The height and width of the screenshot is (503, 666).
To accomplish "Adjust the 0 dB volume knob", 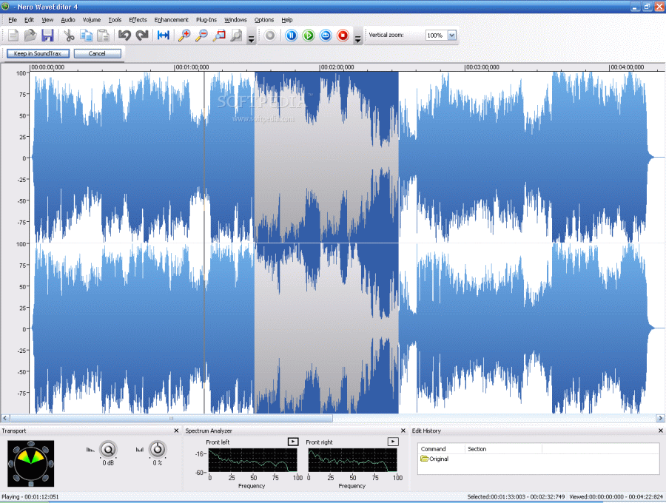I will click(108, 449).
